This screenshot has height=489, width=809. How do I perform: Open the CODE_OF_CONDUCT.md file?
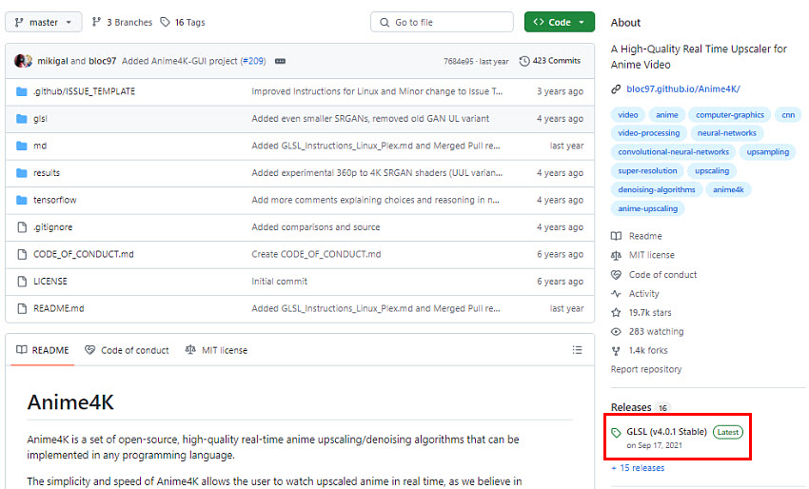(84, 254)
